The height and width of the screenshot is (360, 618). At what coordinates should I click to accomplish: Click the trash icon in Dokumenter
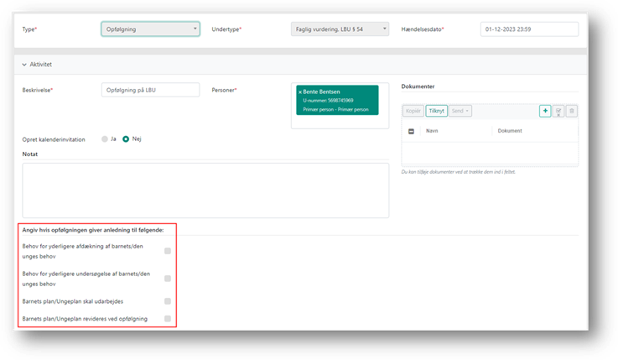[571, 111]
